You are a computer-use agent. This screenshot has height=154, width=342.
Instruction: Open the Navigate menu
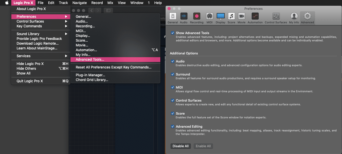[x=80, y=3]
